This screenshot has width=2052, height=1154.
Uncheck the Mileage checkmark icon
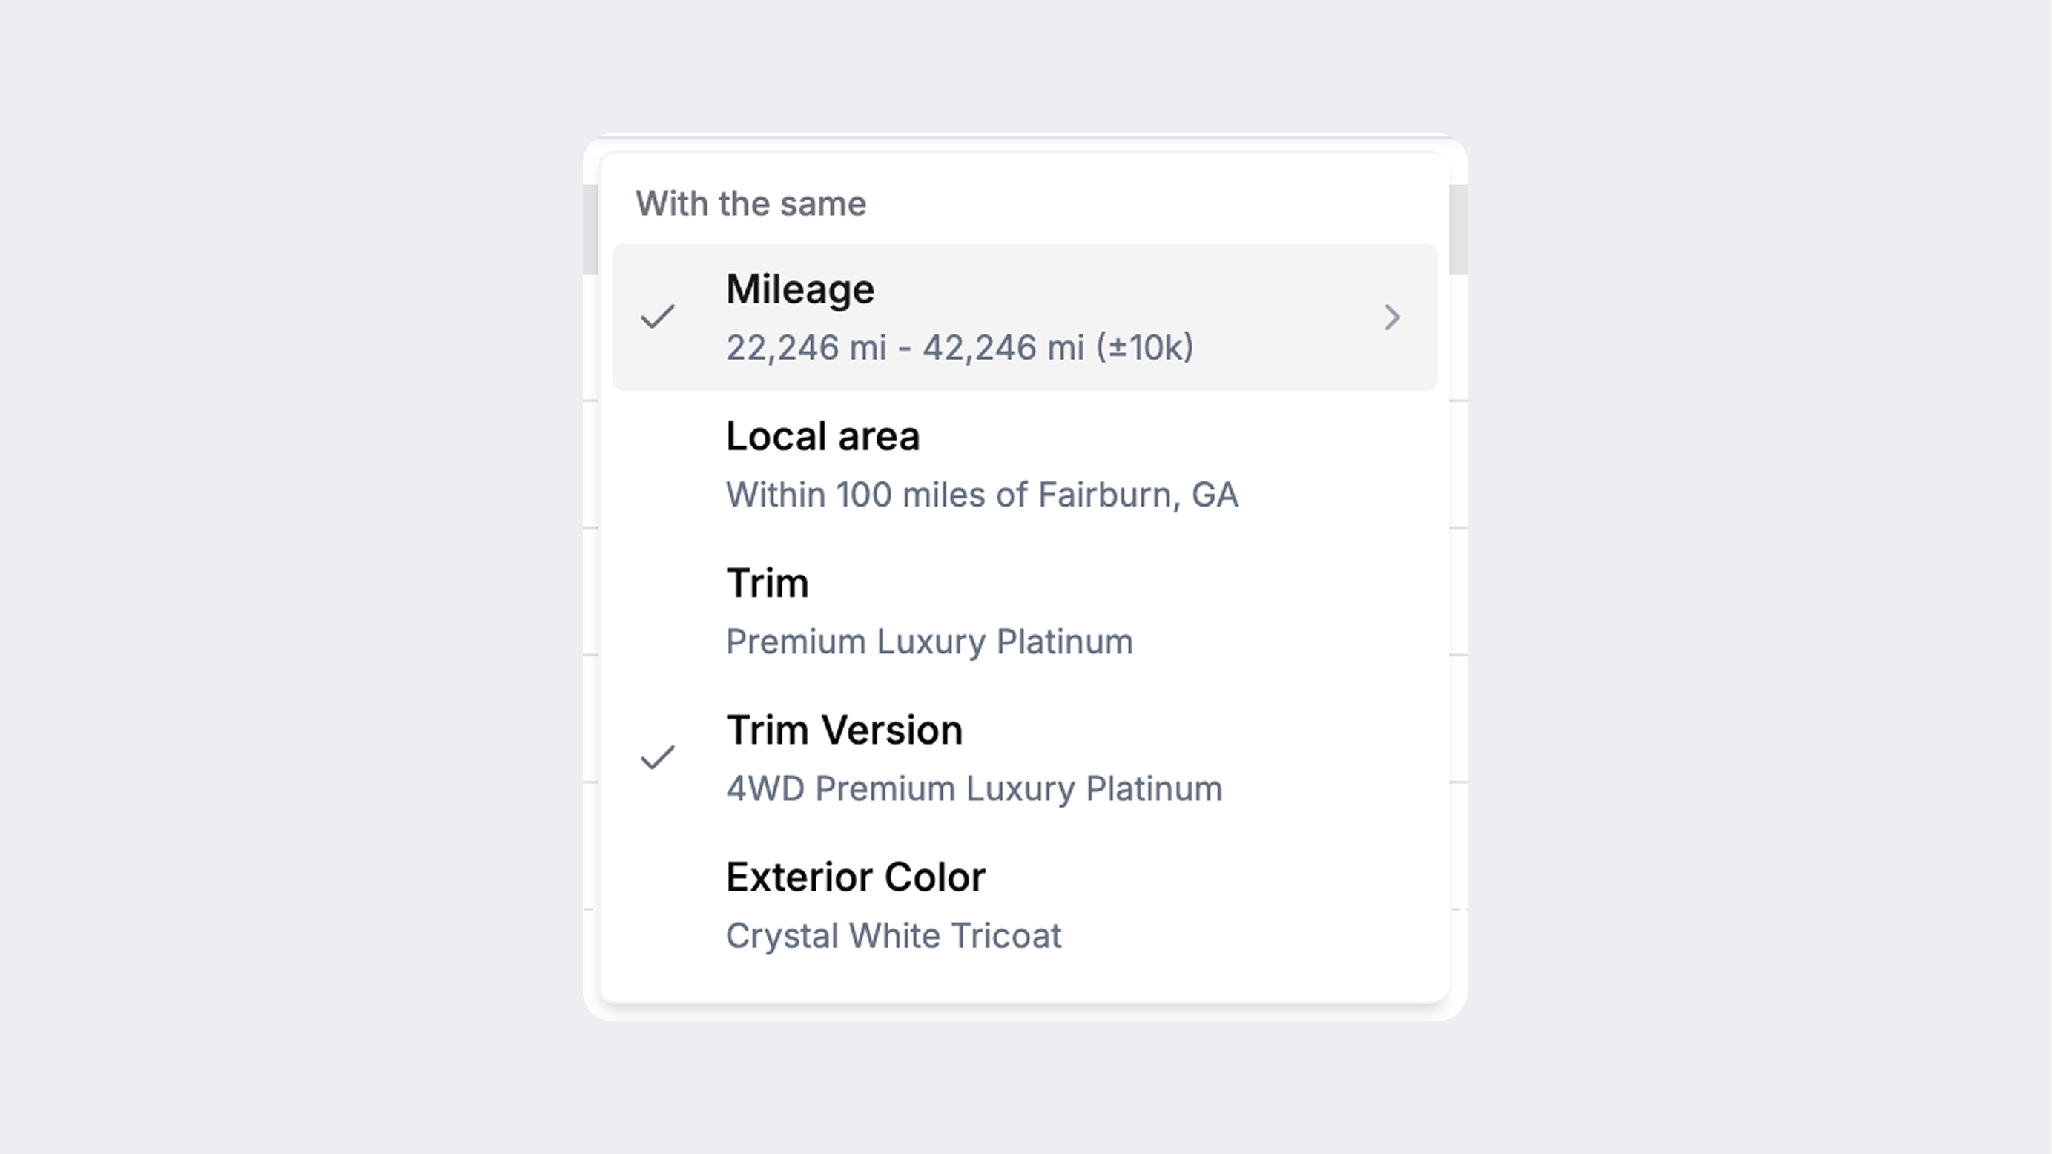658,317
